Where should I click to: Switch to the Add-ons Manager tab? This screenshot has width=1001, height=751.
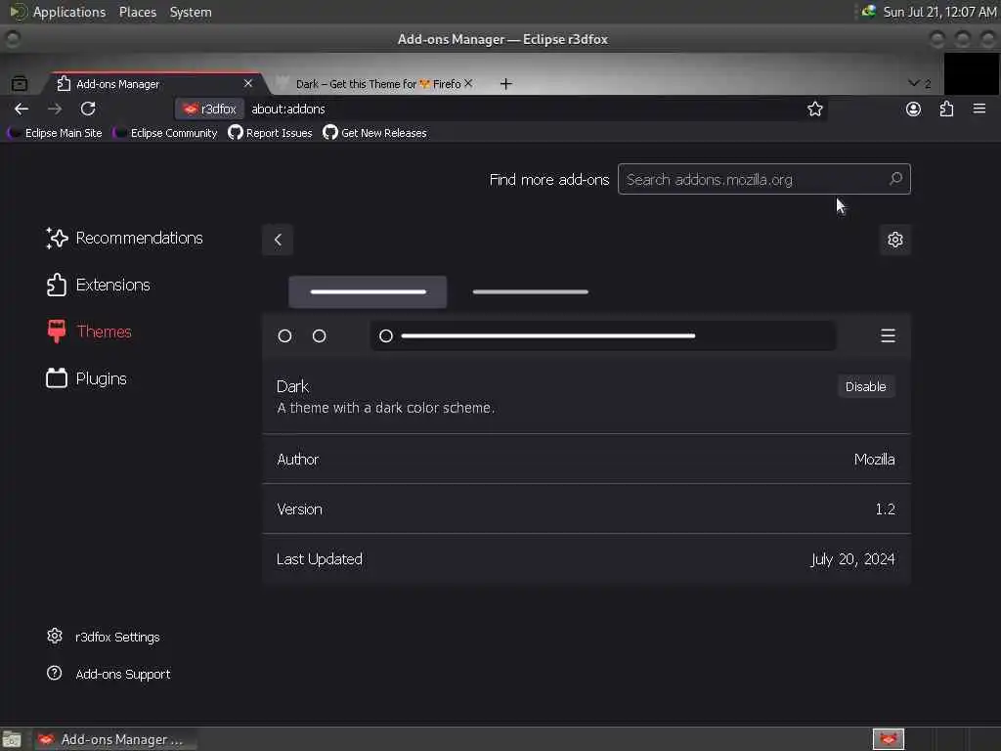point(156,84)
